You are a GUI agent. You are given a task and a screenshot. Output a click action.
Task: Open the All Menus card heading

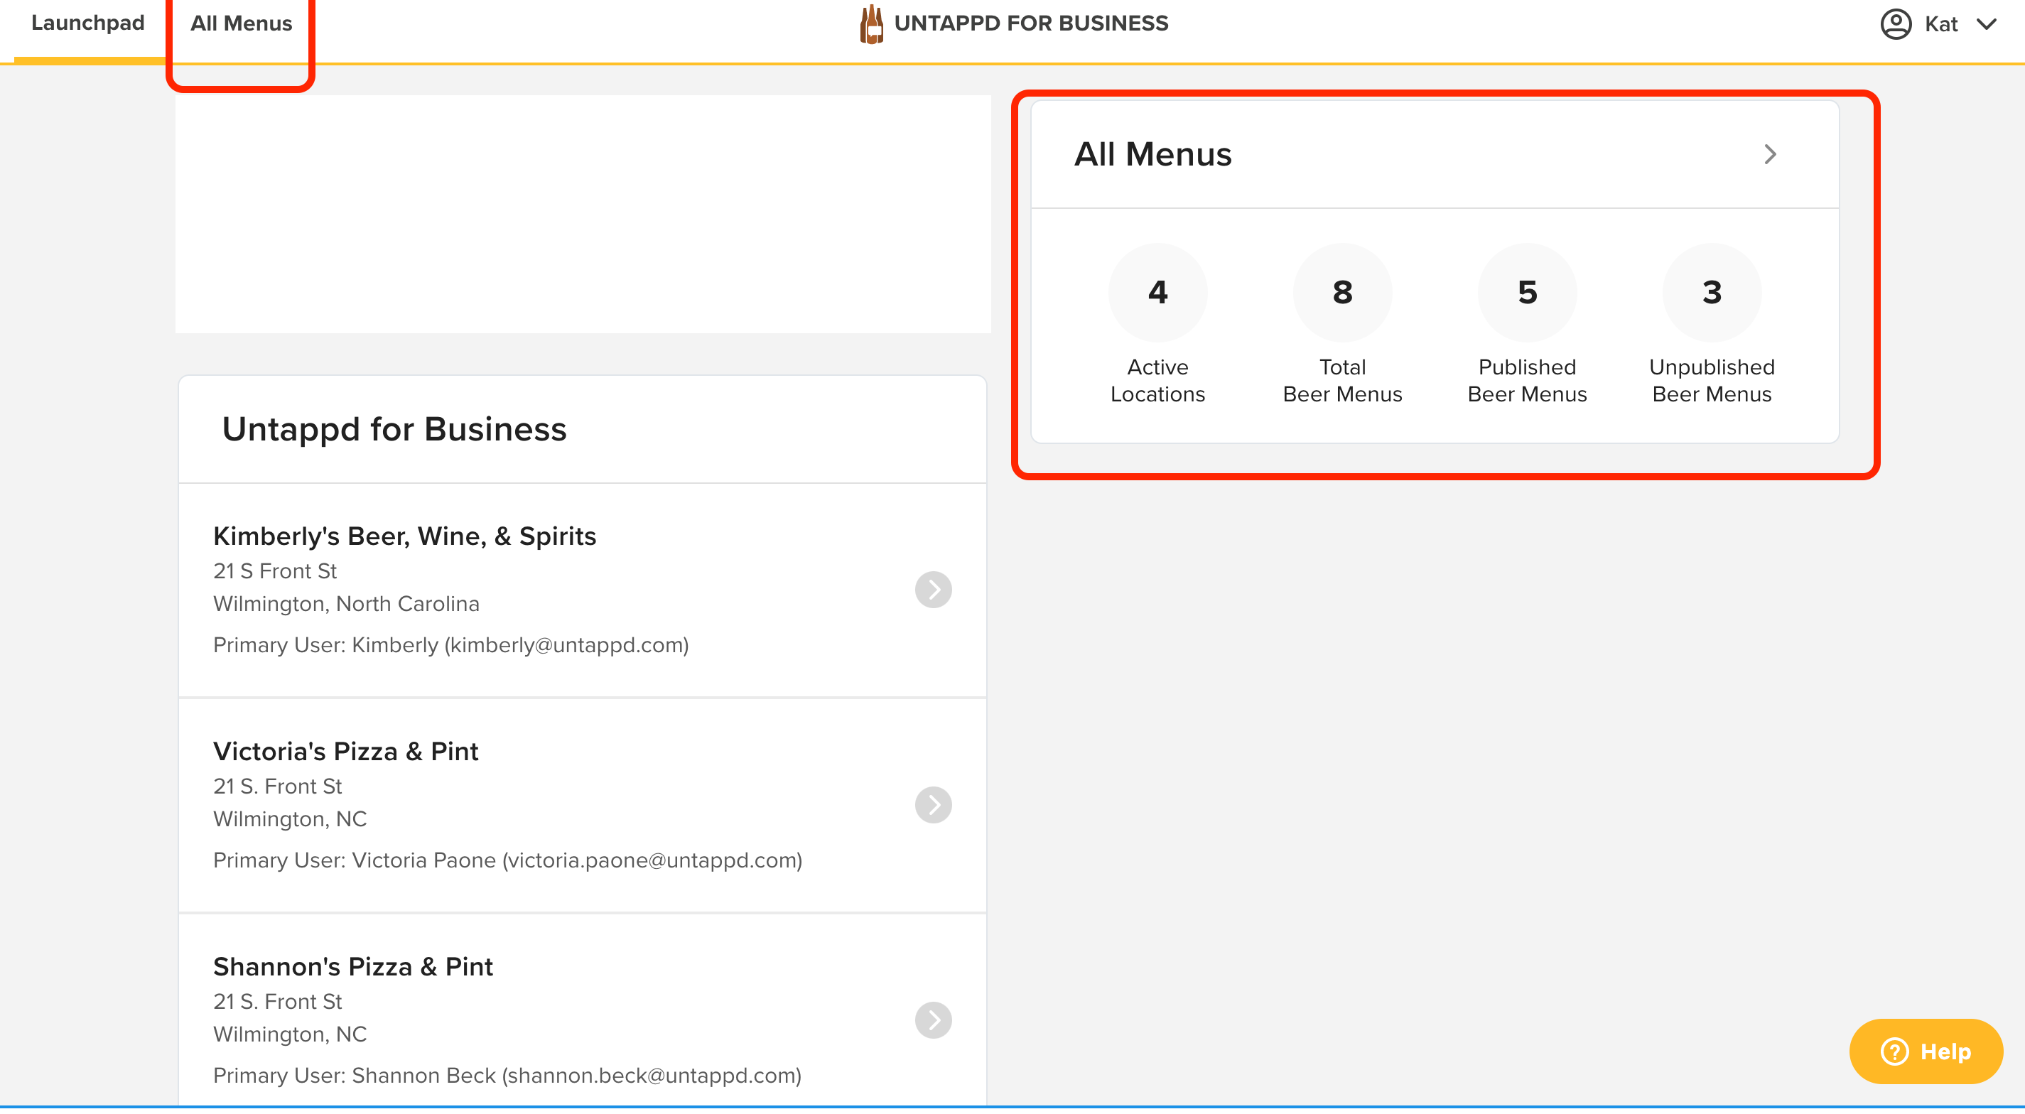click(x=1153, y=154)
